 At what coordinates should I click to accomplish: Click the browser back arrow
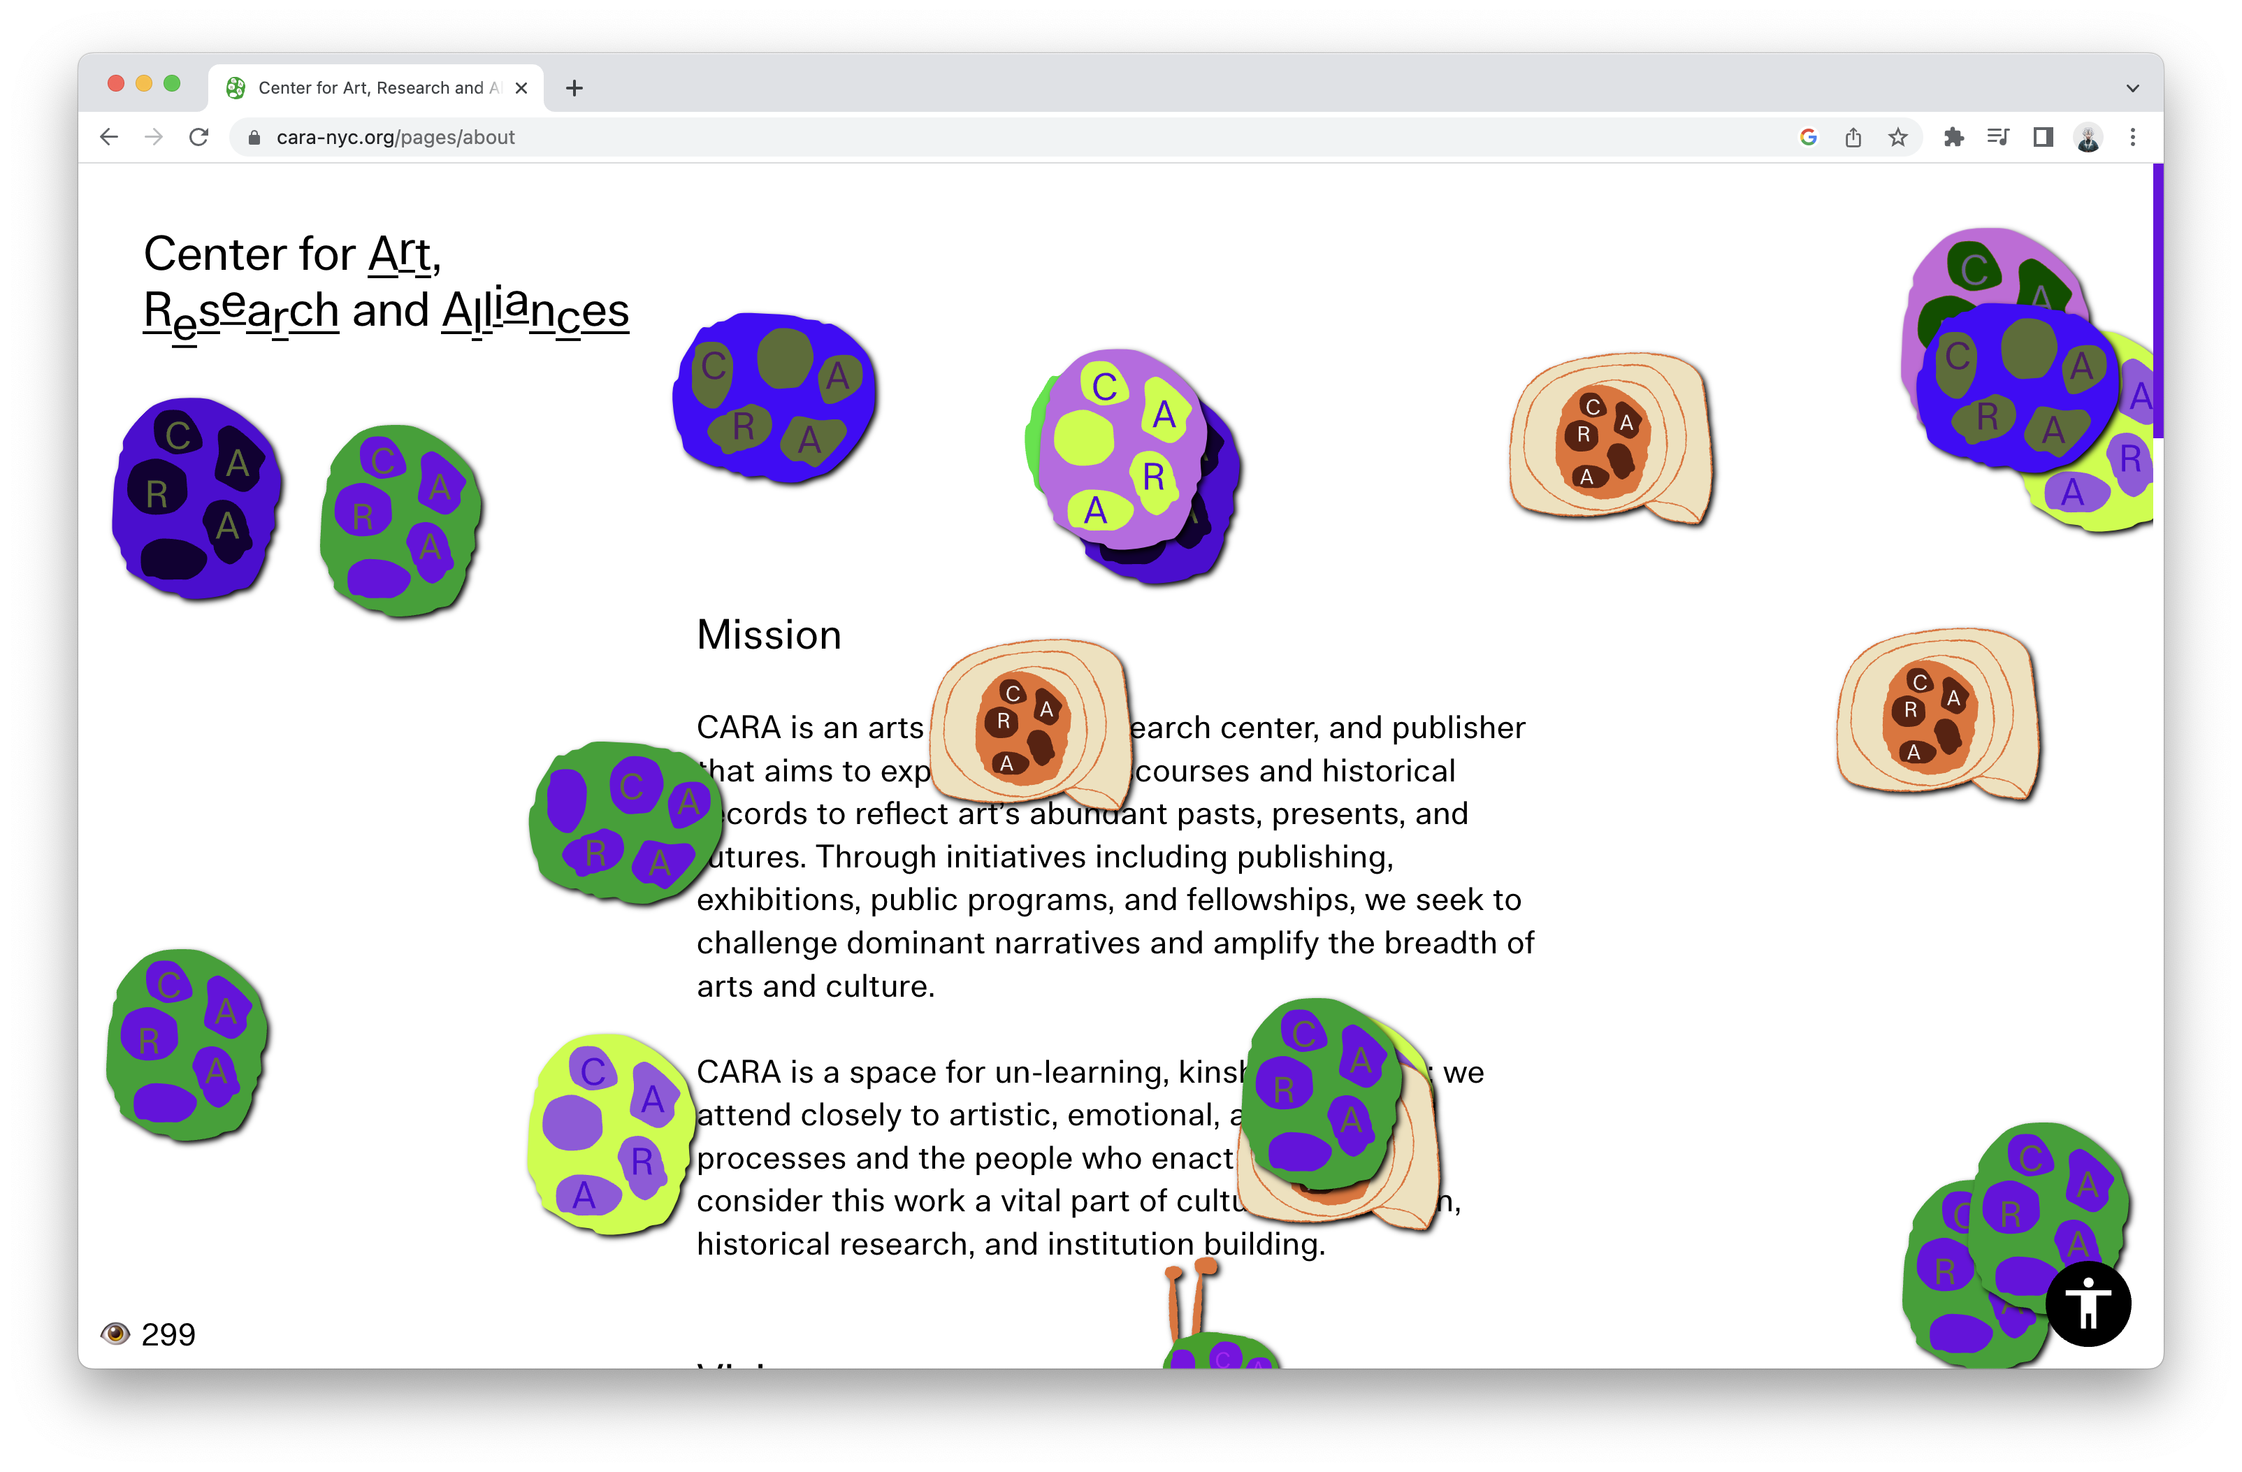click(x=109, y=138)
